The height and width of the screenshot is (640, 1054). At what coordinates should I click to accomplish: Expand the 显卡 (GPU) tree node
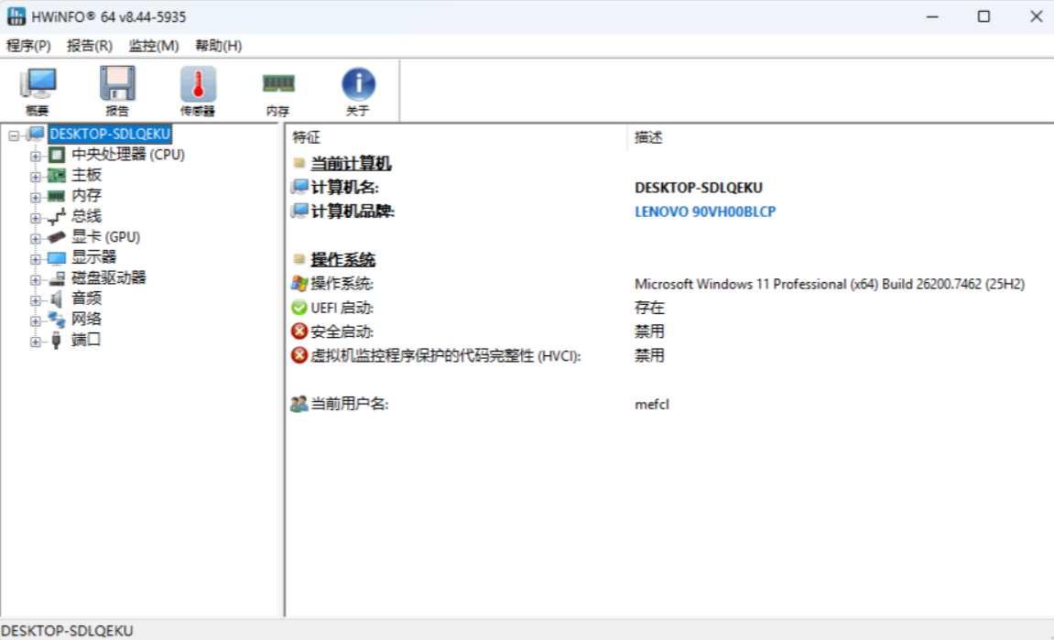[x=35, y=239]
